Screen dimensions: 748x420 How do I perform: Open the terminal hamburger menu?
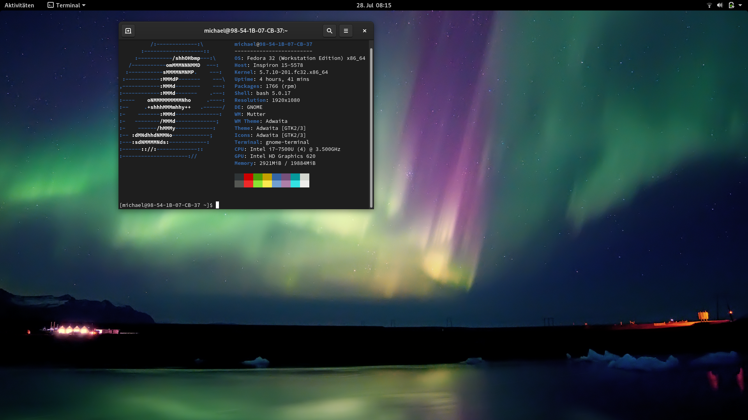point(346,31)
